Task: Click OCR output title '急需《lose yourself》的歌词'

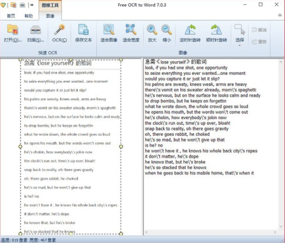Action: pos(176,62)
